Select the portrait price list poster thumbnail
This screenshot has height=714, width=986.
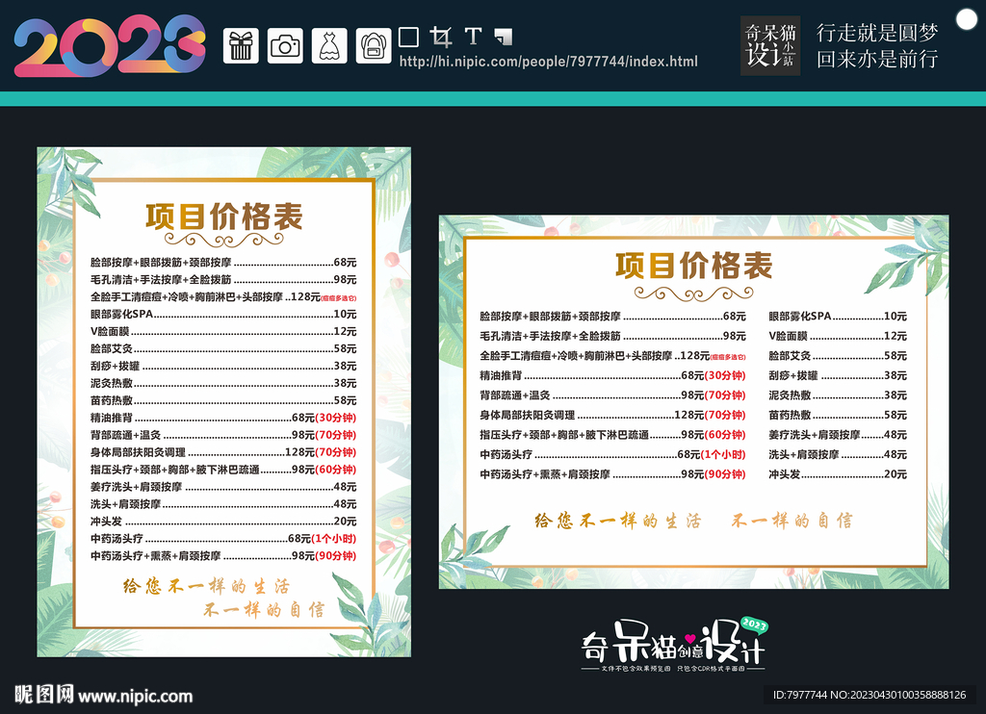[223, 402]
